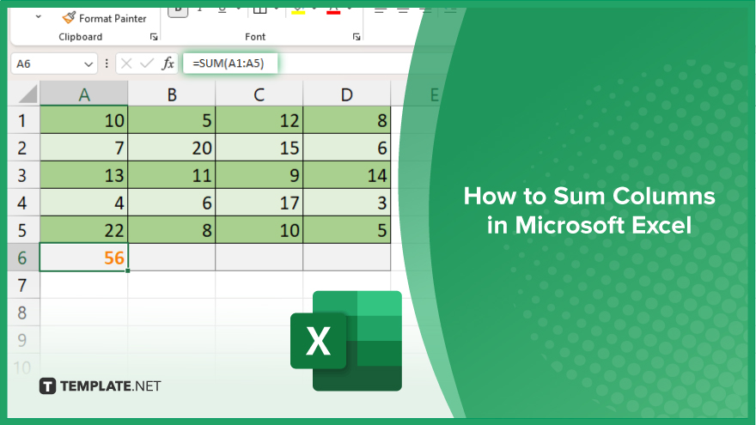Image resolution: width=756 pixels, height=425 pixels.
Task: Click the =SUM(A1:A5) formula bar
Action: point(230,64)
